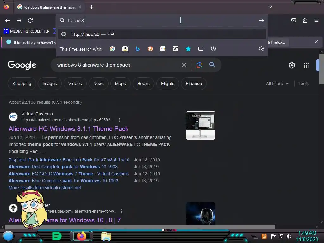This screenshot has width=324, height=243.
Task: Search this time with Google
Action: coord(112,49)
